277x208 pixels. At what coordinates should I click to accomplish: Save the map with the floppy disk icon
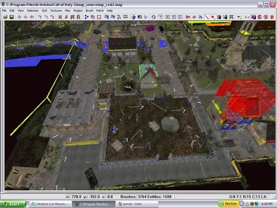point(11,17)
